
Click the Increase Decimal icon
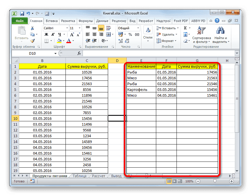[x=120, y=41]
